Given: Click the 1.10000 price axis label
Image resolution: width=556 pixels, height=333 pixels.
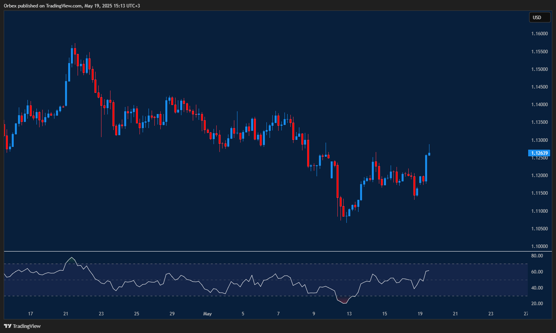Looking at the screenshot, I should point(539,246).
